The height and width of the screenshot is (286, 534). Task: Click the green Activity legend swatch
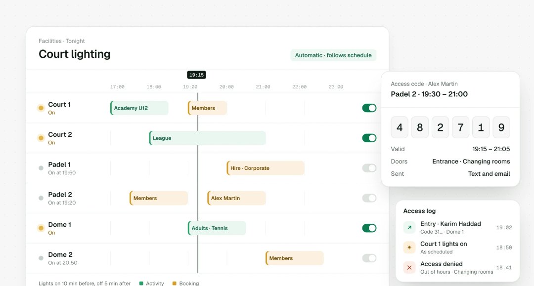[x=141, y=283]
